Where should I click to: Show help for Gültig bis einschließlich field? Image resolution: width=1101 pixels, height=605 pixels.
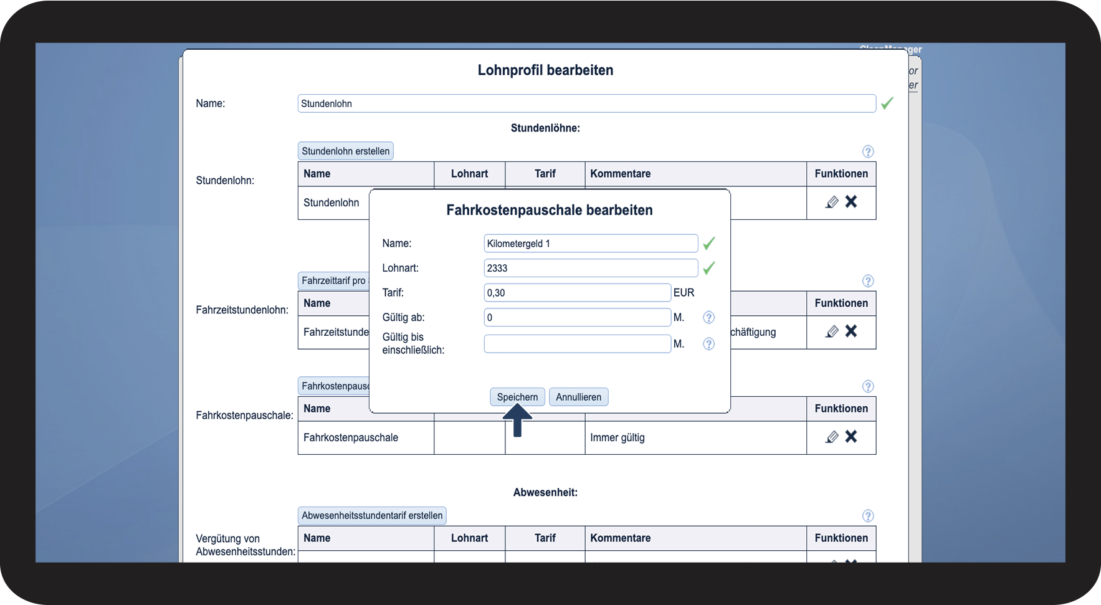pos(708,344)
